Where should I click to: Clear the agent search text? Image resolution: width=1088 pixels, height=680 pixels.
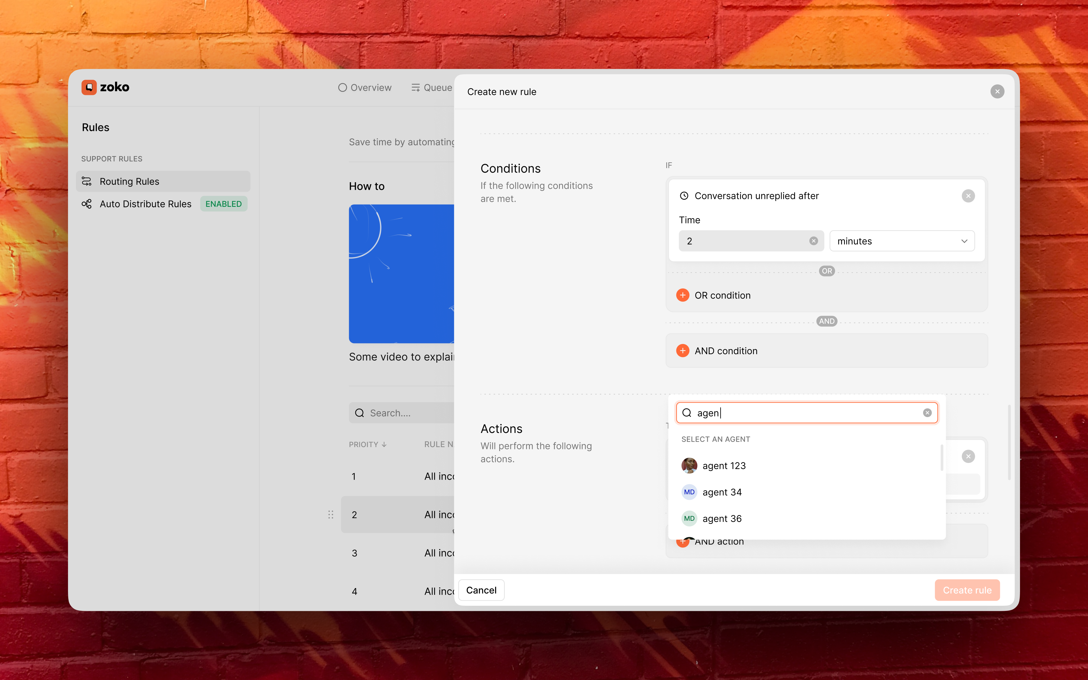927,413
